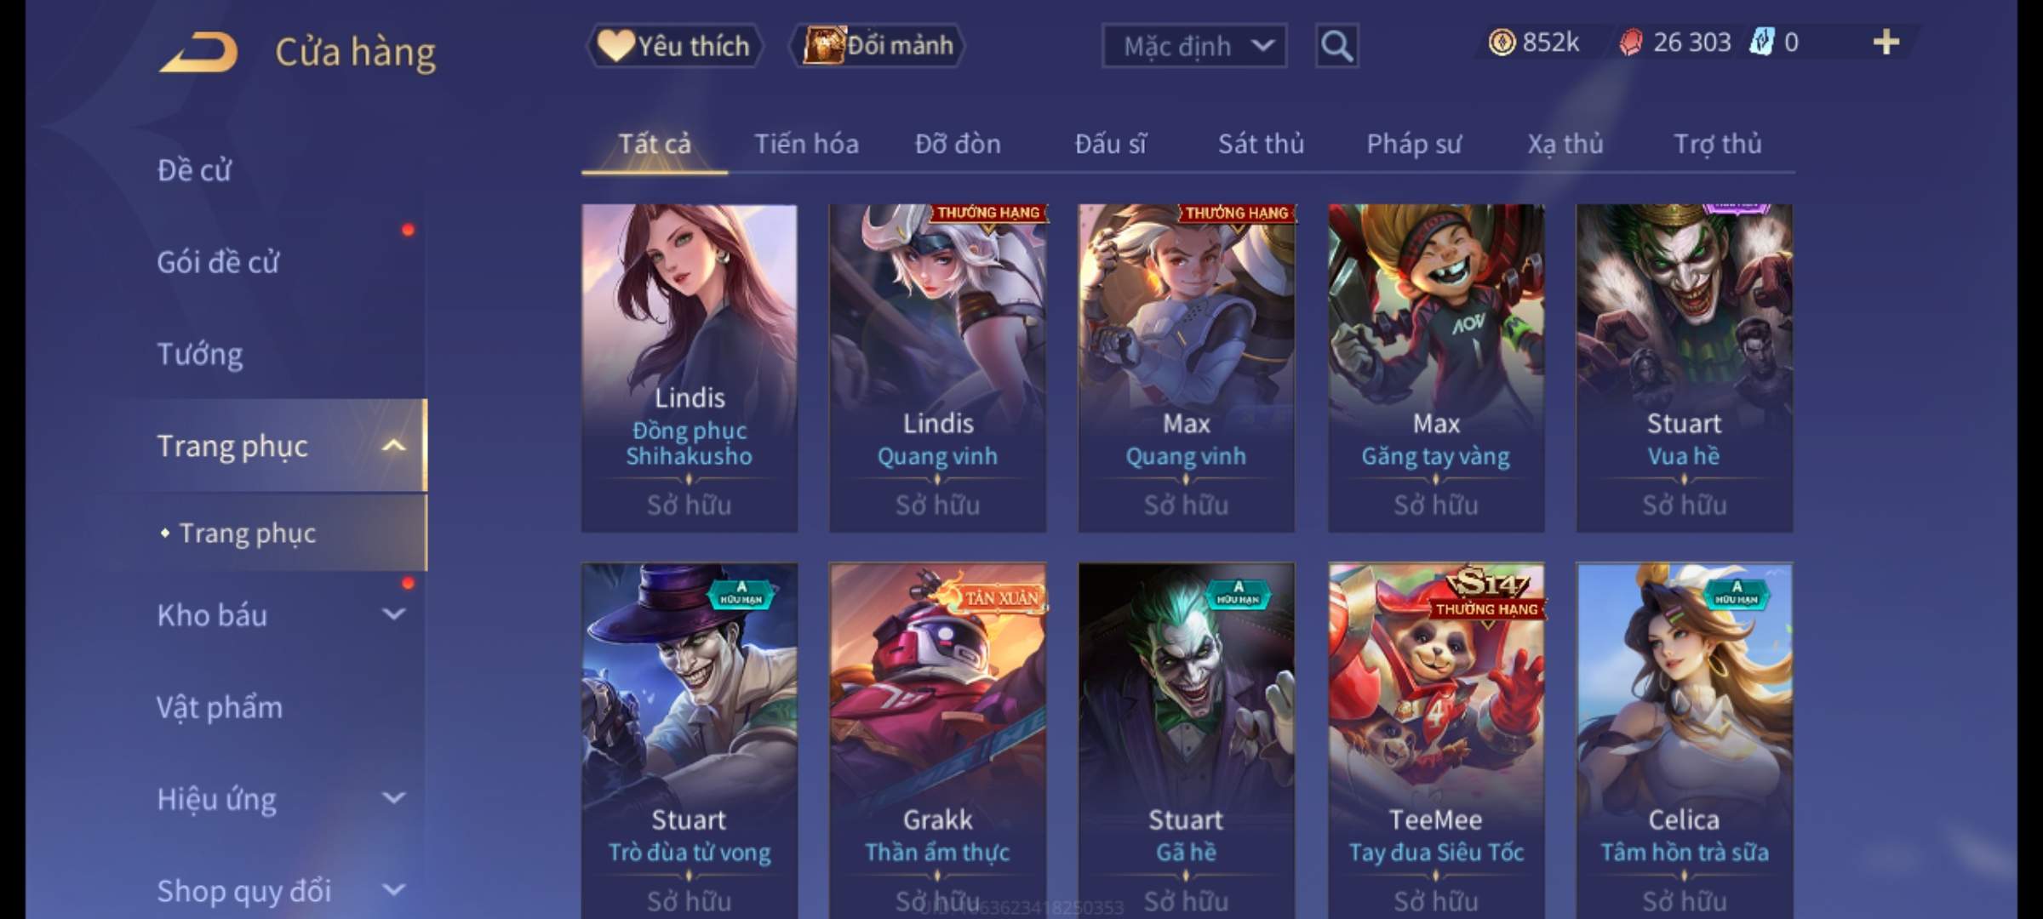Select Stuart Vua hề skin card
The image size is (2043, 919).
click(x=1684, y=368)
